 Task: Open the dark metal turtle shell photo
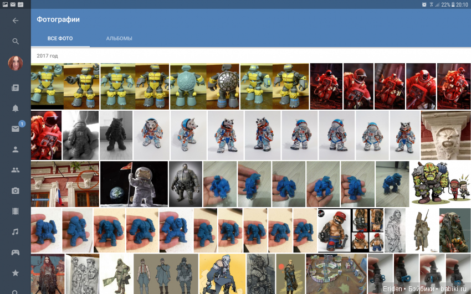pyautogui.click(x=223, y=86)
